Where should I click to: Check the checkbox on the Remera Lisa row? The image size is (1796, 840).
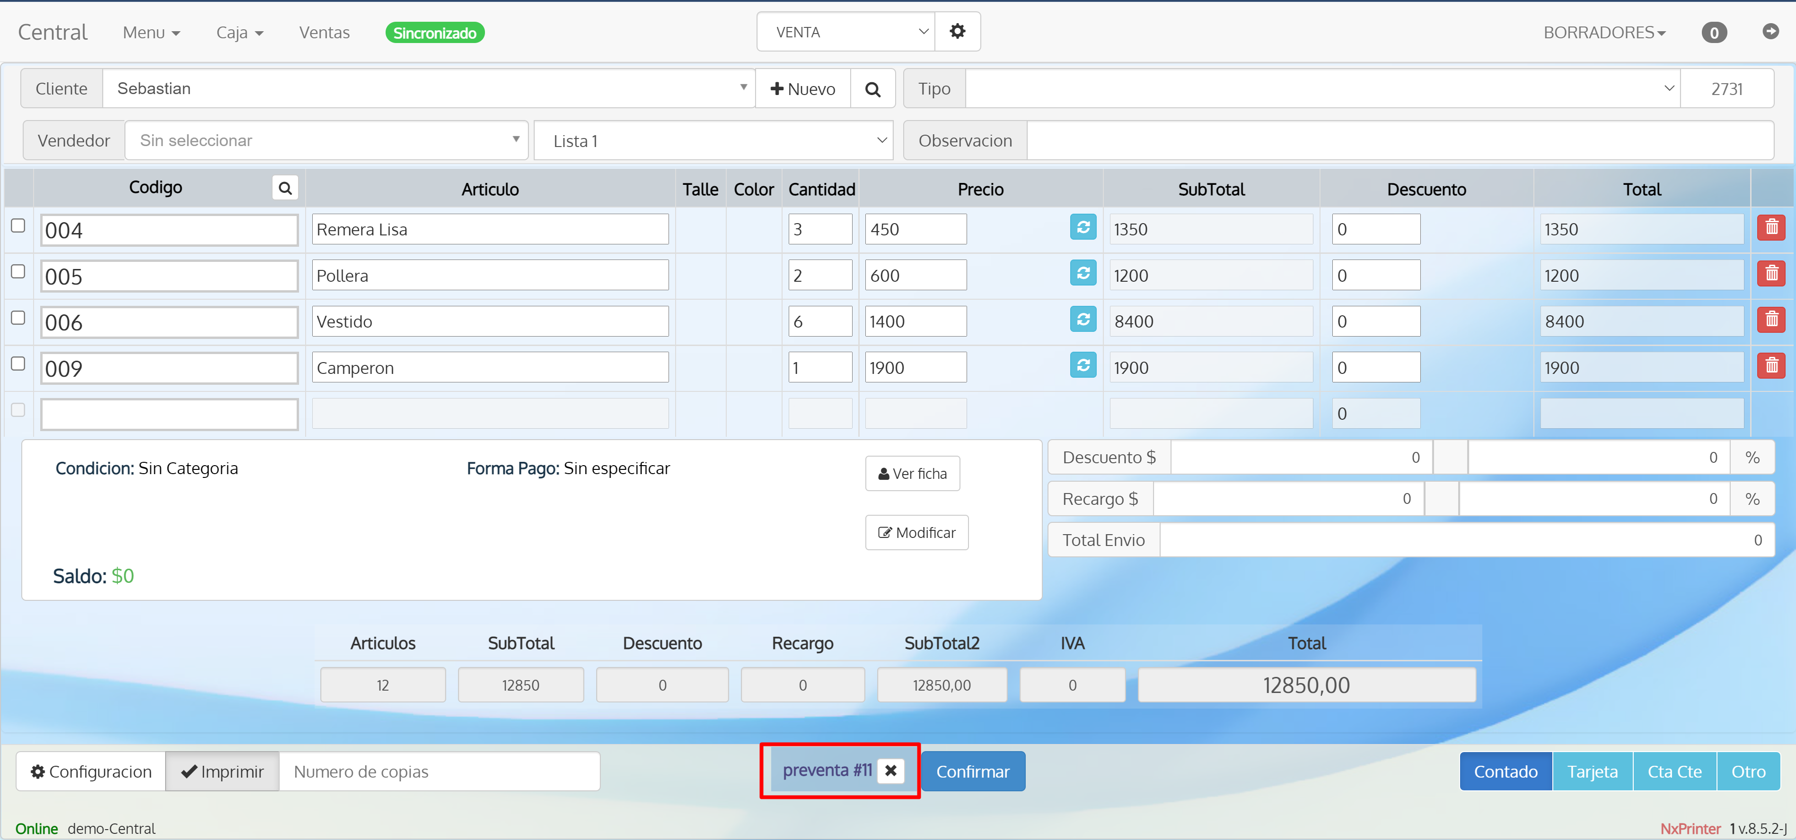coord(18,225)
